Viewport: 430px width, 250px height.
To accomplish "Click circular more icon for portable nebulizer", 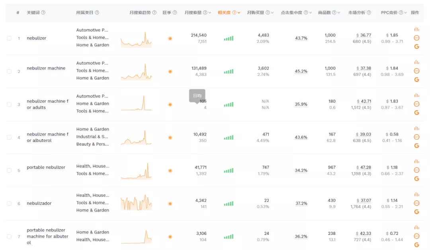I will coord(416,170).
